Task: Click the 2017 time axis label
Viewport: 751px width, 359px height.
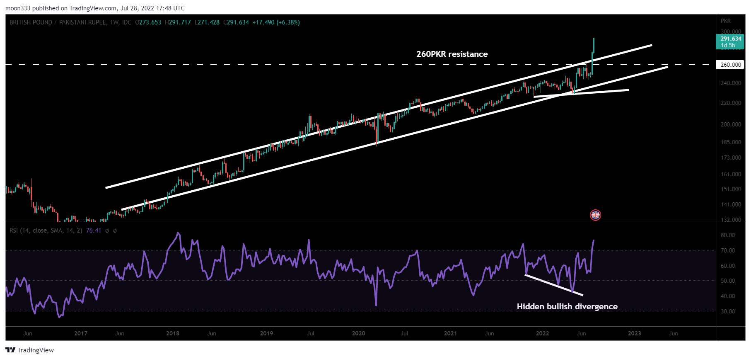Action: coord(81,333)
